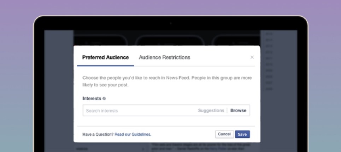Dismiss the dialog using the top-right X icon
The width and height of the screenshot is (341, 152).
click(x=252, y=57)
